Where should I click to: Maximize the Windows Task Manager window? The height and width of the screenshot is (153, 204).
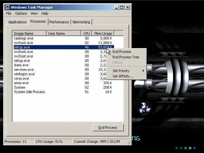point(122,7)
